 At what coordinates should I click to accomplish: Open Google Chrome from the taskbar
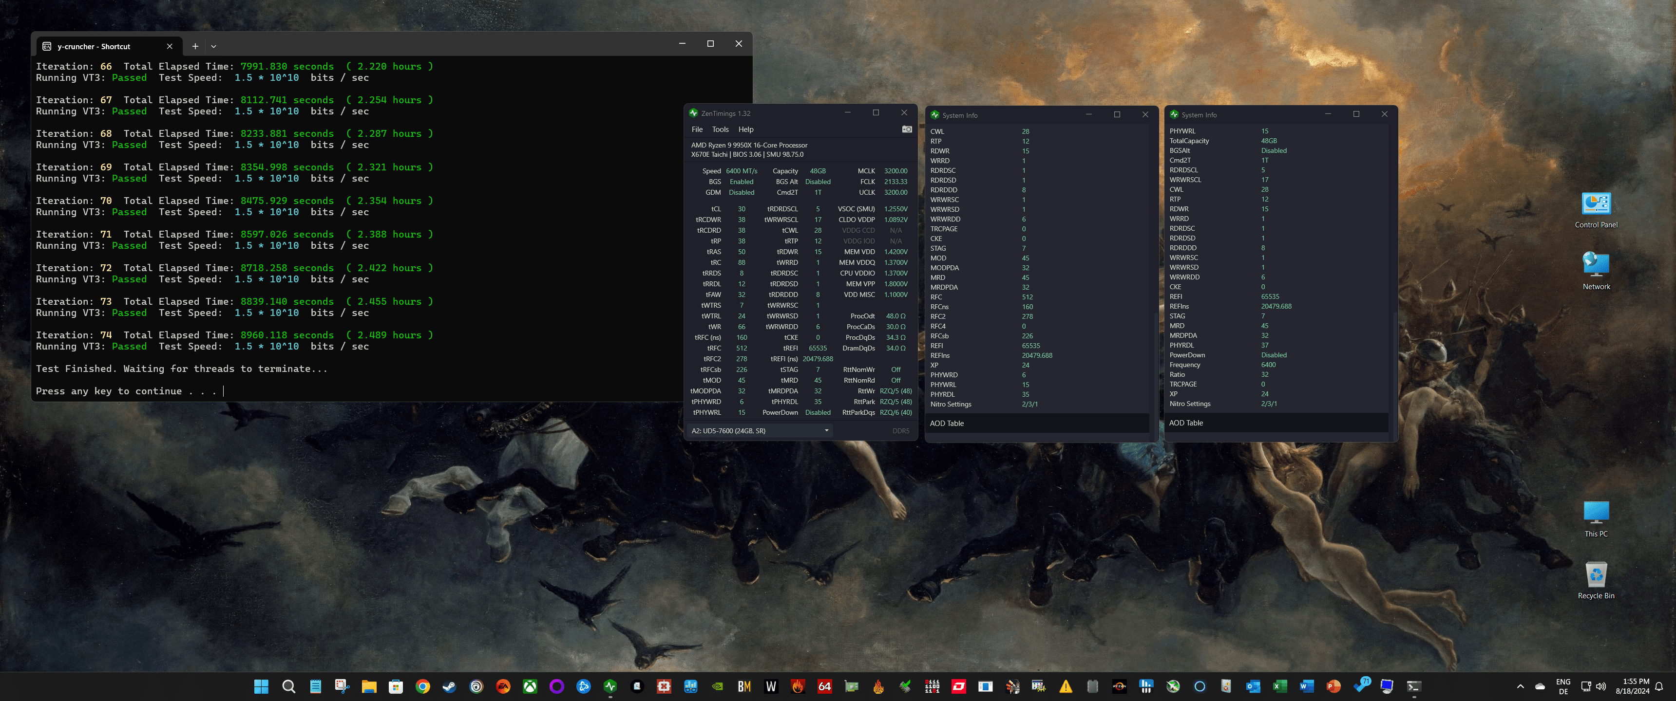click(422, 686)
